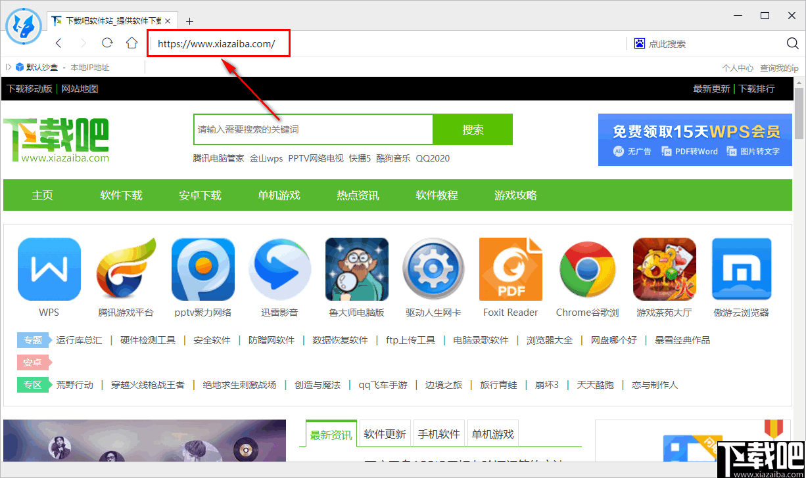Screen dimensions: 806x478
Task: Click the 鲁大师电脑版 icon
Action: coord(356,269)
